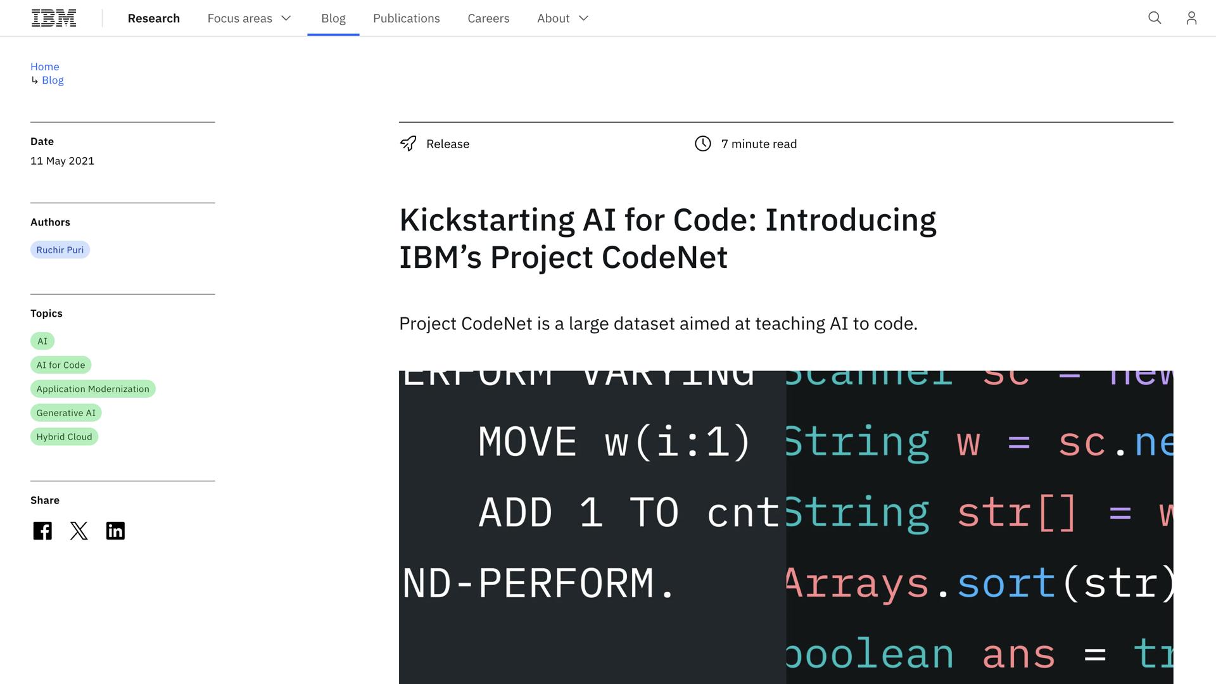This screenshot has height=684, width=1216.
Task: Click the Blog breadcrumb link
Action: point(53,80)
